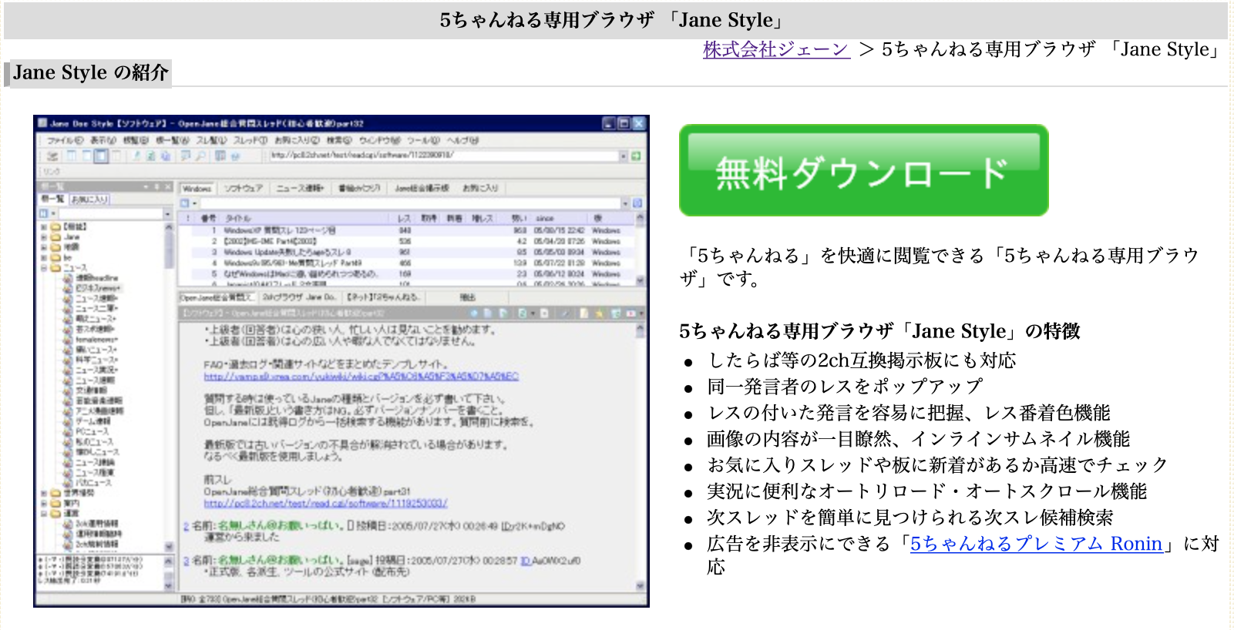The image size is (1234, 630).
Task: Click the breadcrumb text after the > separator
Action: (1052, 49)
